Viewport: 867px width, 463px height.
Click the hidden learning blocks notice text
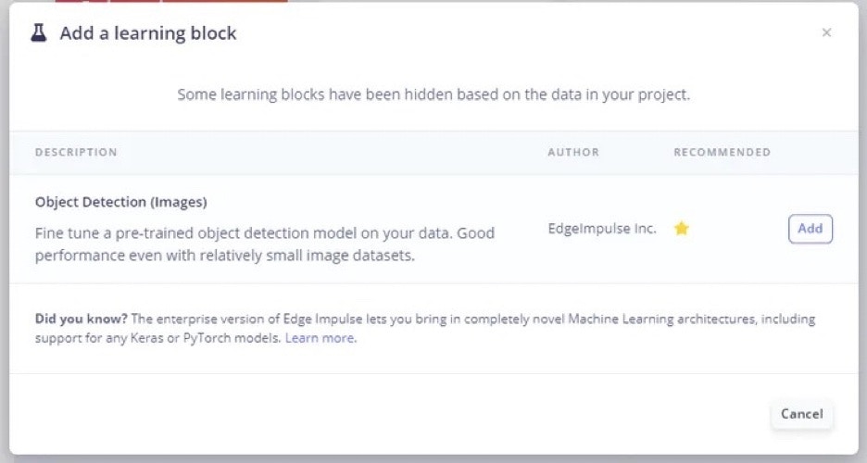click(433, 94)
